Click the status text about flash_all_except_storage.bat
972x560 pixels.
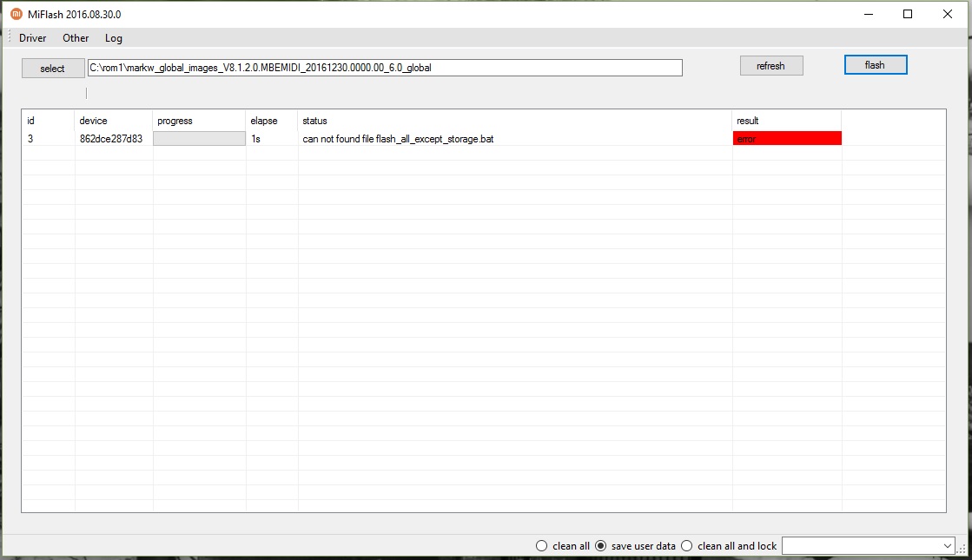(398, 139)
